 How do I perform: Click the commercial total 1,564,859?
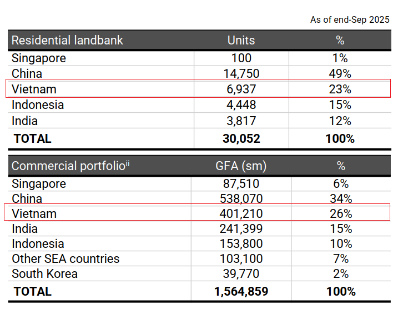pyautogui.click(x=241, y=291)
